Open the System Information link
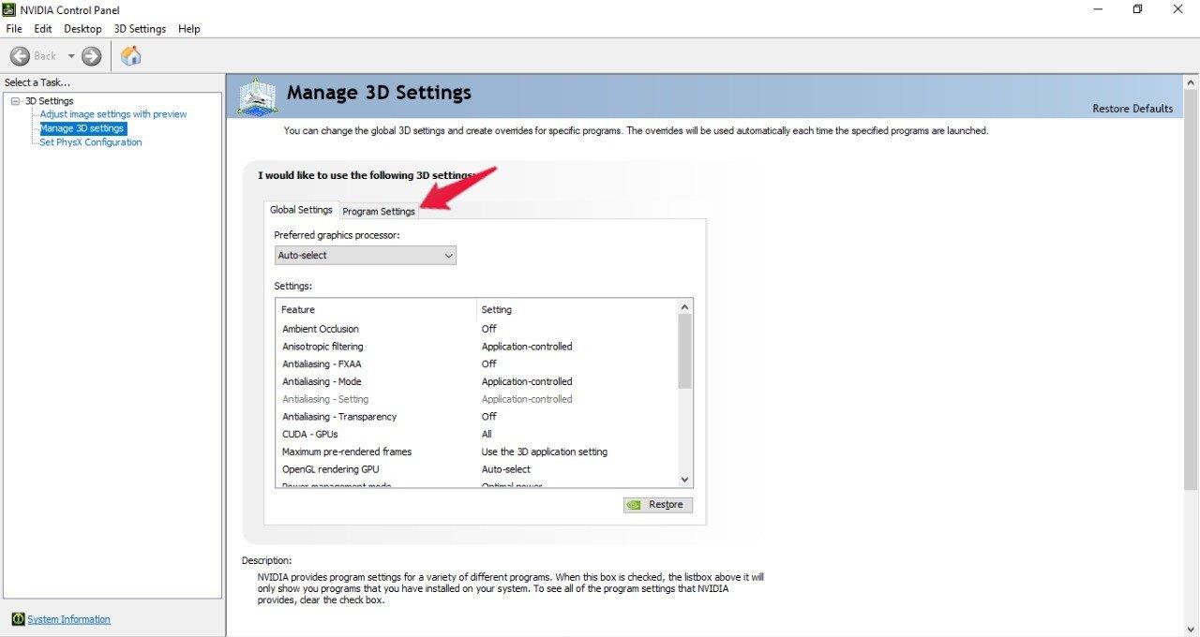Image resolution: width=1200 pixels, height=637 pixels. pos(68,619)
